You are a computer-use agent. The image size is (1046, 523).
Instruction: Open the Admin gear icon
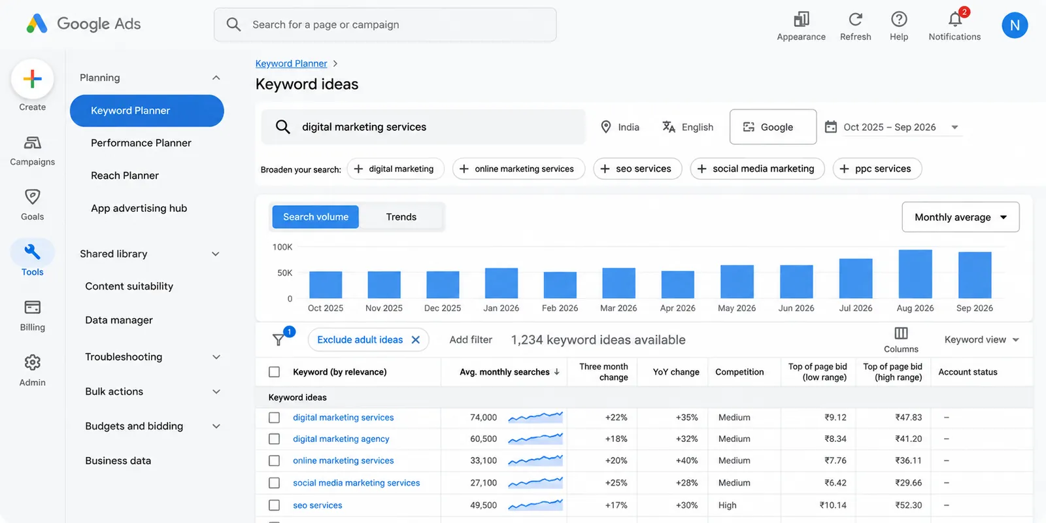point(32,362)
